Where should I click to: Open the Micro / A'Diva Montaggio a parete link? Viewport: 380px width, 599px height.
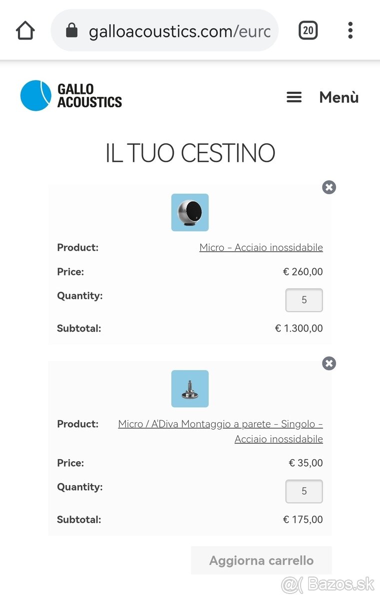(x=220, y=424)
